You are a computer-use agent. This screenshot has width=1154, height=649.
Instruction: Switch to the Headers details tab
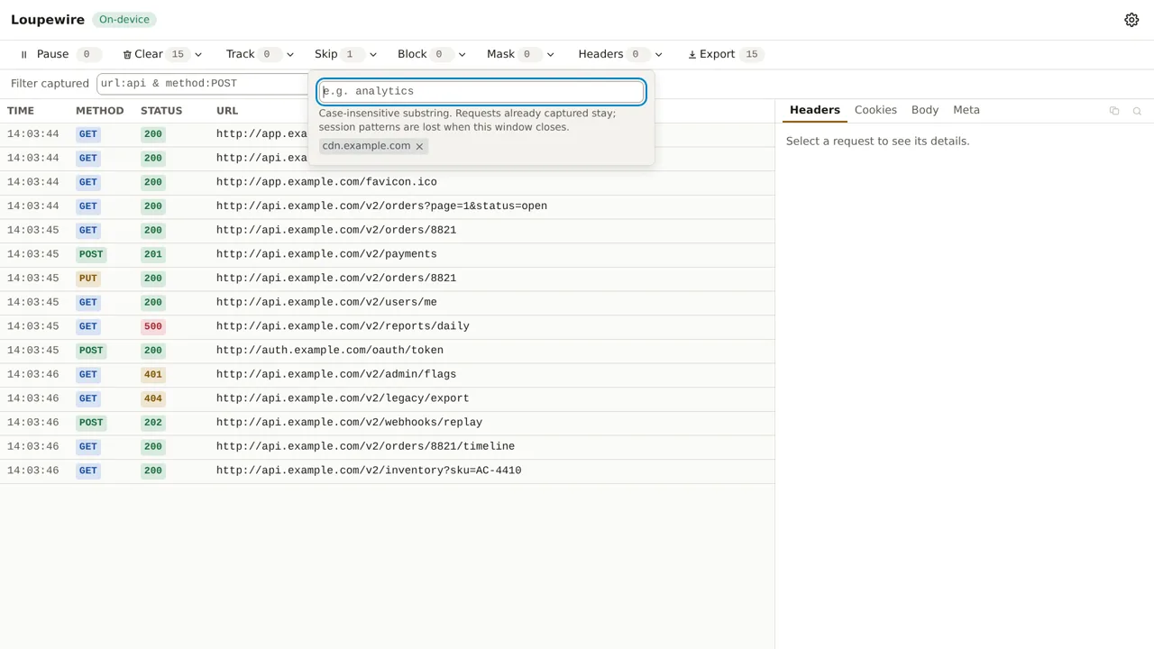click(815, 110)
